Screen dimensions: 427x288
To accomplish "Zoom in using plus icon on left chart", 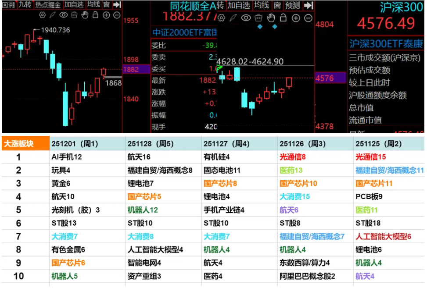I will click(106, 15).
